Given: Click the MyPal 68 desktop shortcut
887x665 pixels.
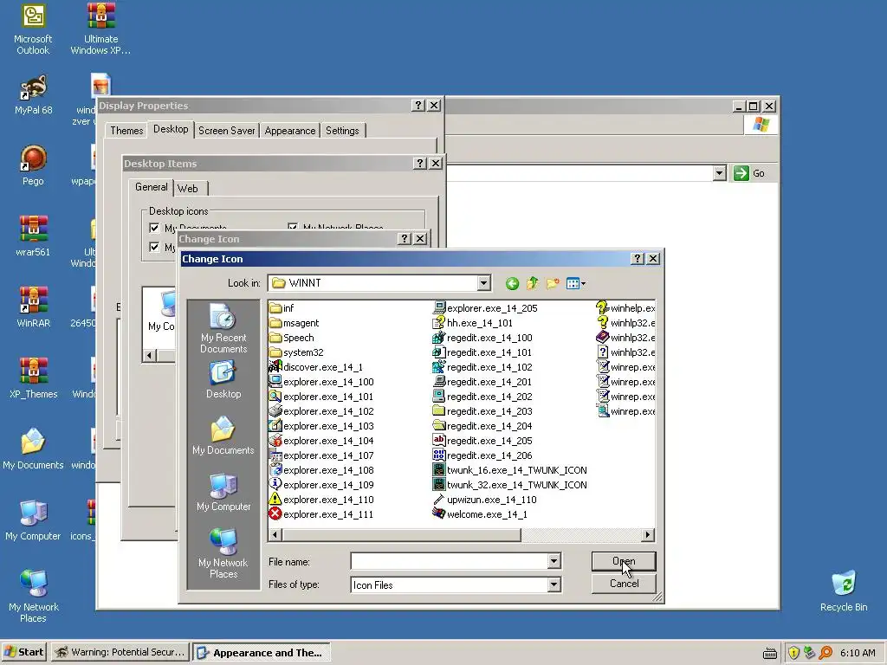Looking at the screenshot, I should tap(34, 95).
